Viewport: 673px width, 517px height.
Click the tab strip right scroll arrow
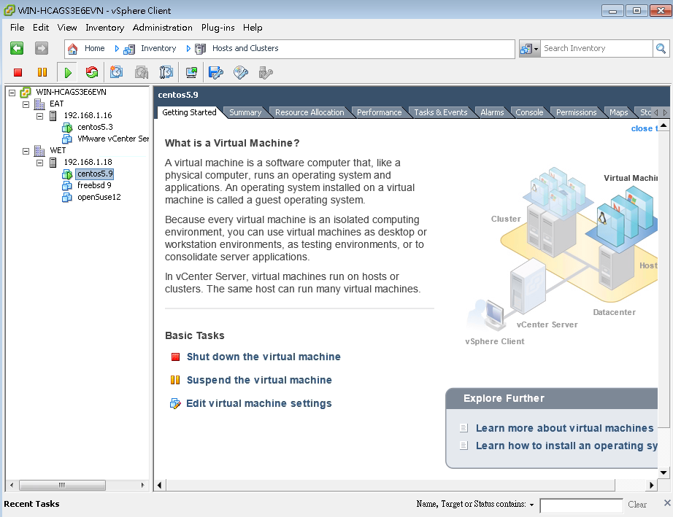pyautogui.click(x=665, y=112)
